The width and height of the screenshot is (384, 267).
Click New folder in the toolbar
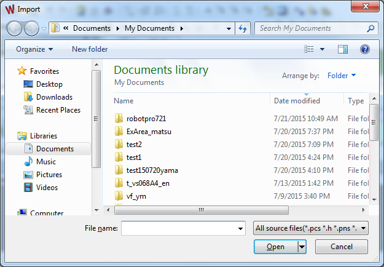[x=90, y=49]
